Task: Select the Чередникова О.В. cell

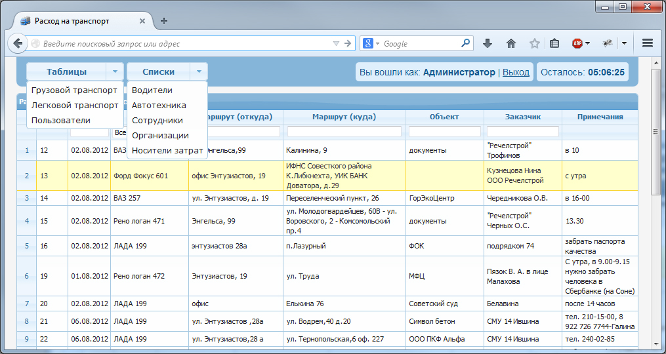Action: pyautogui.click(x=523, y=198)
